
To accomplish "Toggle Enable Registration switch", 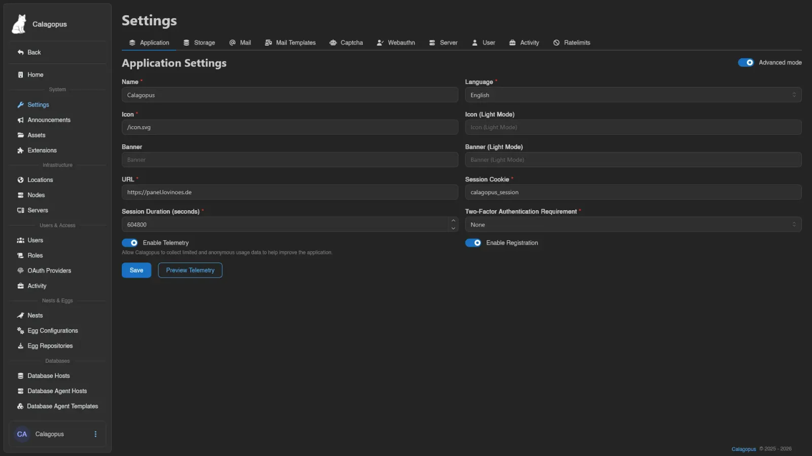I will (473, 243).
